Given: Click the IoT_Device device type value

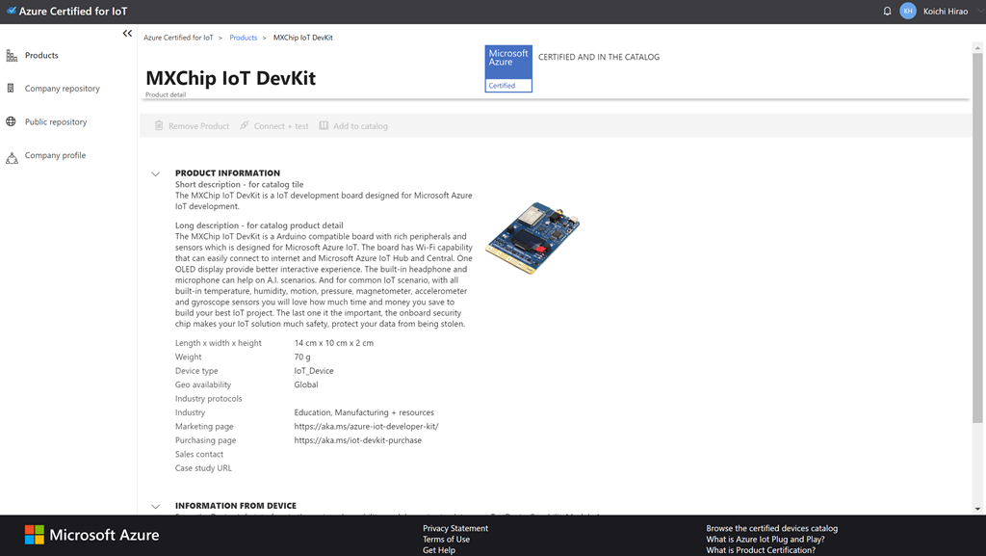Looking at the screenshot, I should tap(314, 371).
